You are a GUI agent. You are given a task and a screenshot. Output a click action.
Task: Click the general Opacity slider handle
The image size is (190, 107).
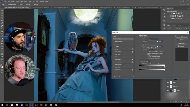(x=158, y=41)
